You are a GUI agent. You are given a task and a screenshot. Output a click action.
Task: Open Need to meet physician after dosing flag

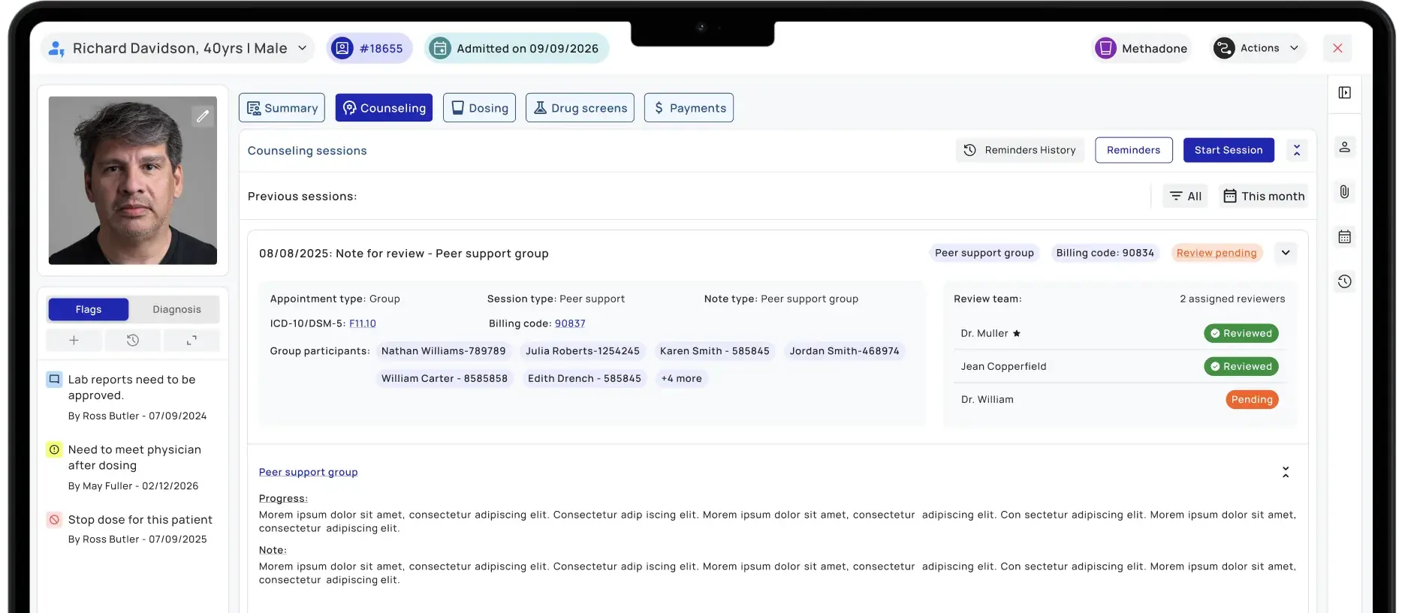(x=135, y=457)
